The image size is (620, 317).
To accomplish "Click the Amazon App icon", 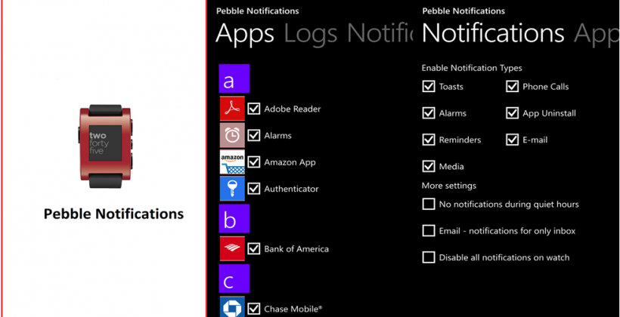I will 232,162.
